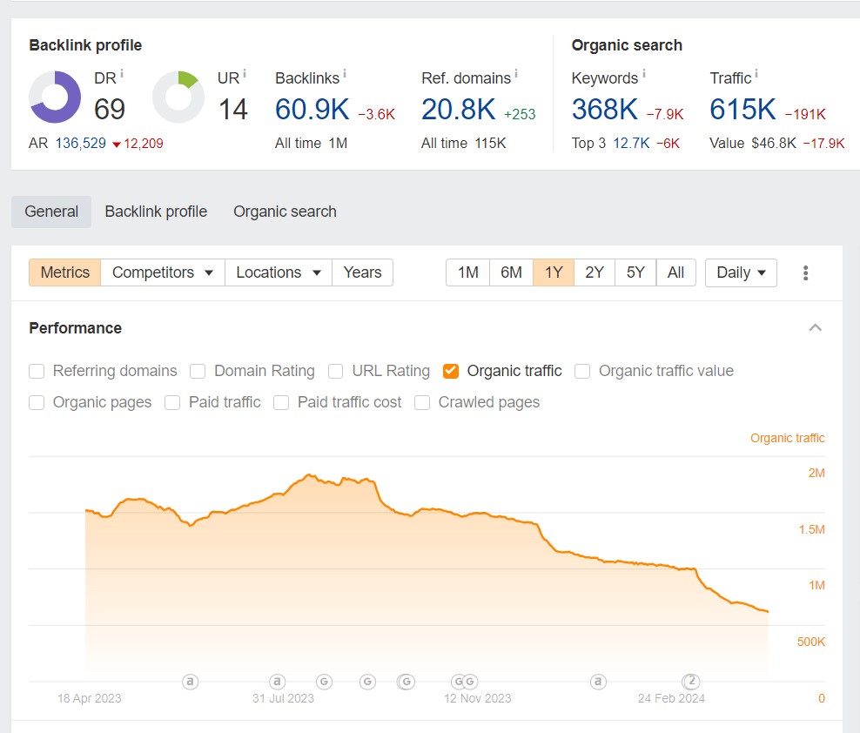Tick the Crawled pages checkbox
The height and width of the screenshot is (733, 860).
[422, 403]
